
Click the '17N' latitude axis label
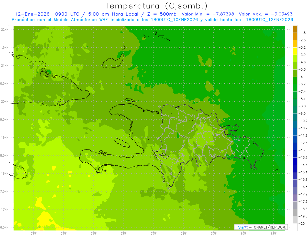(4, 210)
